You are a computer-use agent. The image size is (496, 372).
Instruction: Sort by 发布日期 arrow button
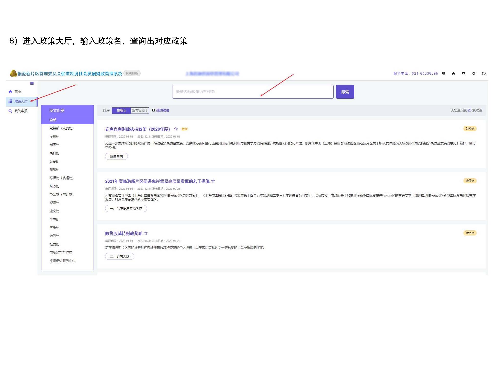(140, 110)
